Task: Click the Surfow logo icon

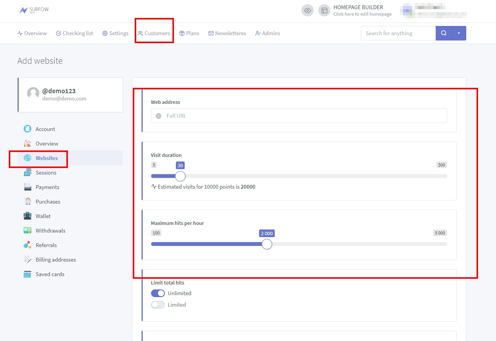Action: 24,10
